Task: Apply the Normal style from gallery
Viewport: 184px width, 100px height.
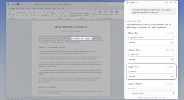Action: point(73,14)
